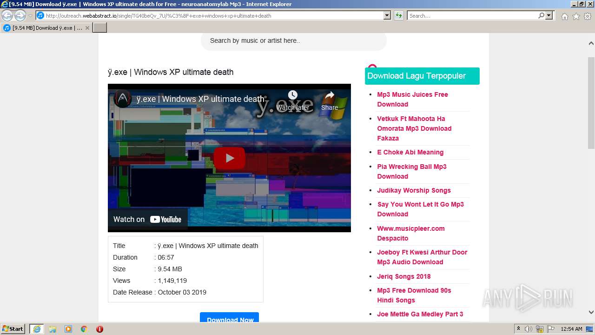Focus the browser Search... box
Image resolution: width=595 pixels, height=335 pixels.
click(x=472, y=15)
